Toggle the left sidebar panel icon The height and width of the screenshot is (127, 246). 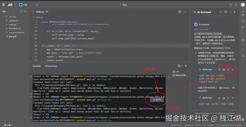click(x=4, y=5)
